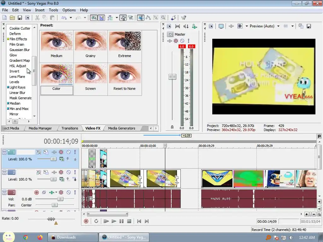Image resolution: width=323 pixels, height=242 pixels.
Task: Adjust the Master volume fader
Action: (173, 77)
